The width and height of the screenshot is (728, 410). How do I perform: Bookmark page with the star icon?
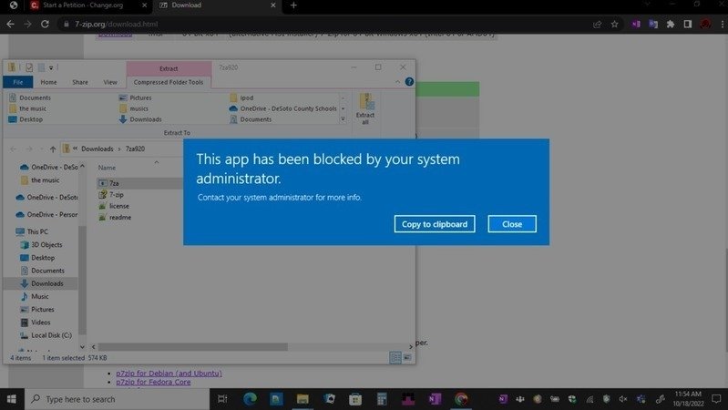(x=615, y=24)
